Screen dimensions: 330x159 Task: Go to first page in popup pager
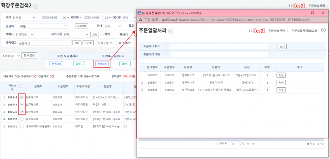[x=211, y=144]
